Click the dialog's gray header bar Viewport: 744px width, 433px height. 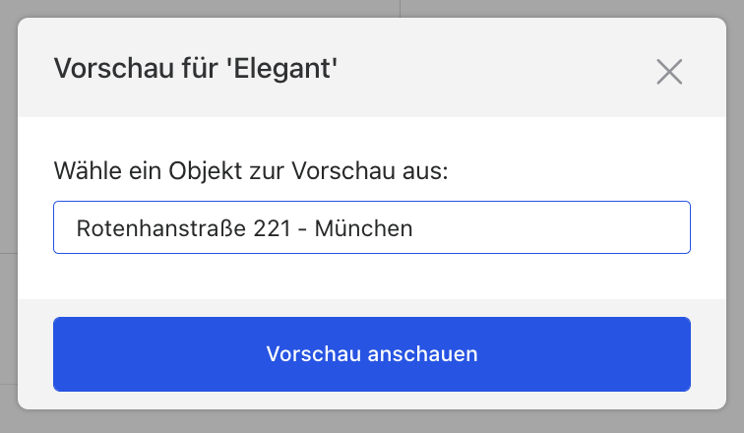coord(492,69)
